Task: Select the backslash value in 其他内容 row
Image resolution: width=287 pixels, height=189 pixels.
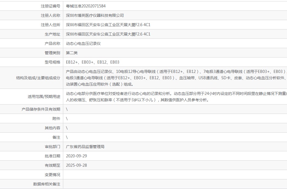Action: pos(67,128)
